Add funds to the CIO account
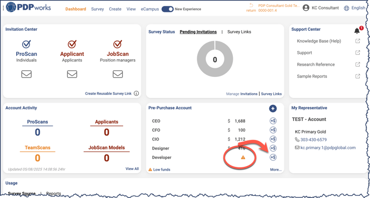The width and height of the screenshot is (370, 198). [x=273, y=139]
